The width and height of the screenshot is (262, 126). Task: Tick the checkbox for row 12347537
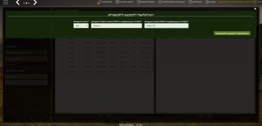pos(59,57)
